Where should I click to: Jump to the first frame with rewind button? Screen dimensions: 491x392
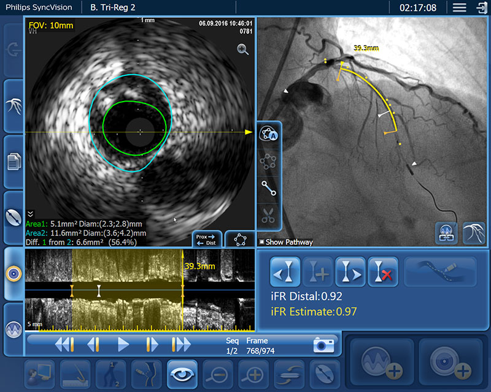pyautogui.click(x=64, y=344)
